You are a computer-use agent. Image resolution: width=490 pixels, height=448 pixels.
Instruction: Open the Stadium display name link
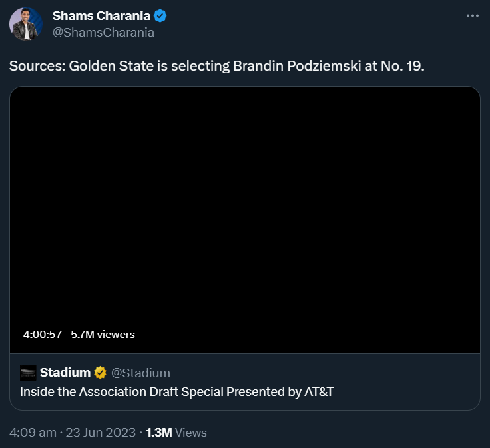point(65,373)
